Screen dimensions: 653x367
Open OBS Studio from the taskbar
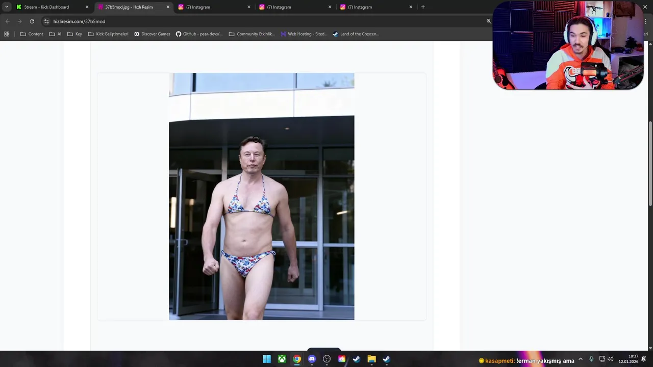326,359
